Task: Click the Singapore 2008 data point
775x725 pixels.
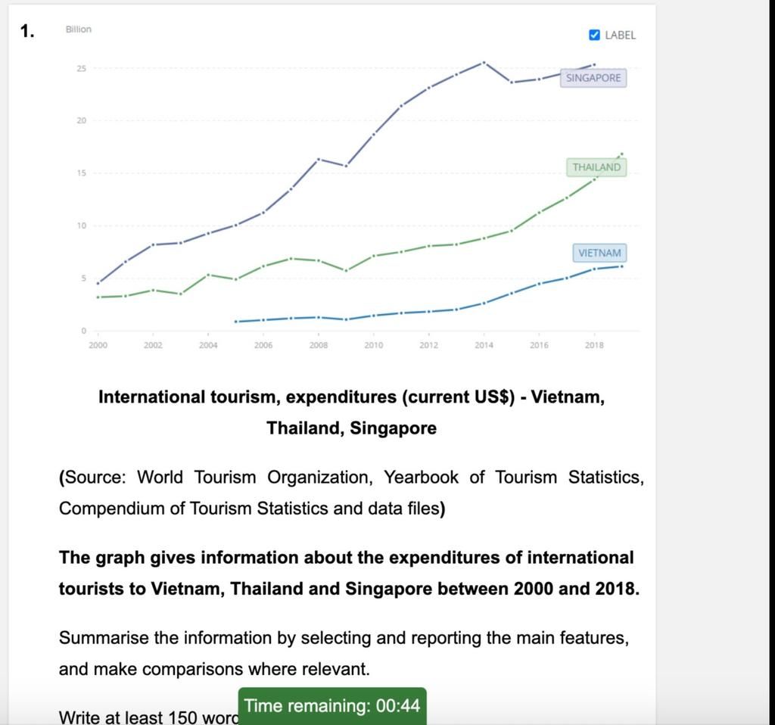Action: pos(319,159)
